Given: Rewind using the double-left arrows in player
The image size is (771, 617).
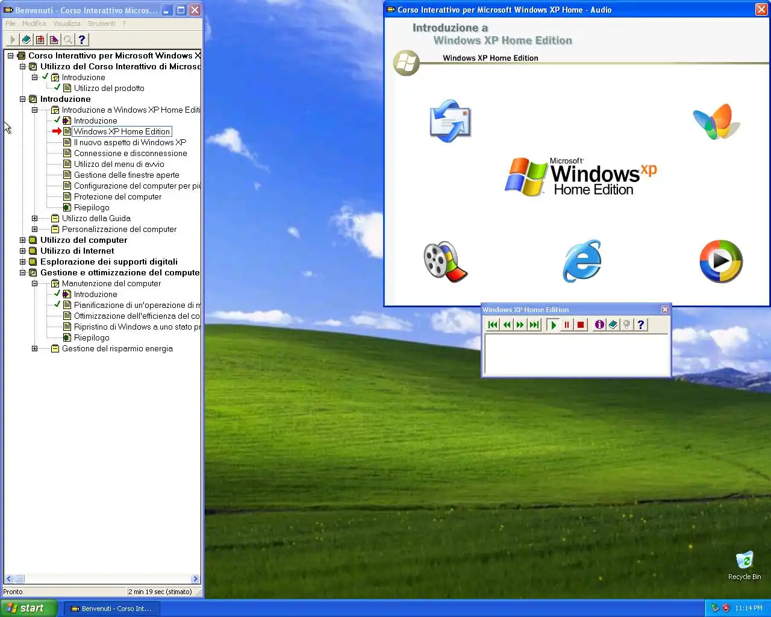Looking at the screenshot, I should [507, 325].
